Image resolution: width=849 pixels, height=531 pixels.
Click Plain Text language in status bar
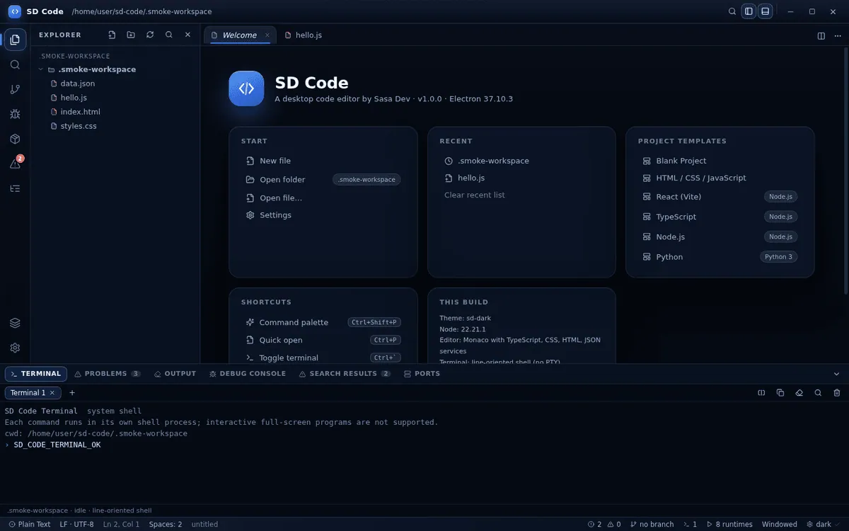30,525
